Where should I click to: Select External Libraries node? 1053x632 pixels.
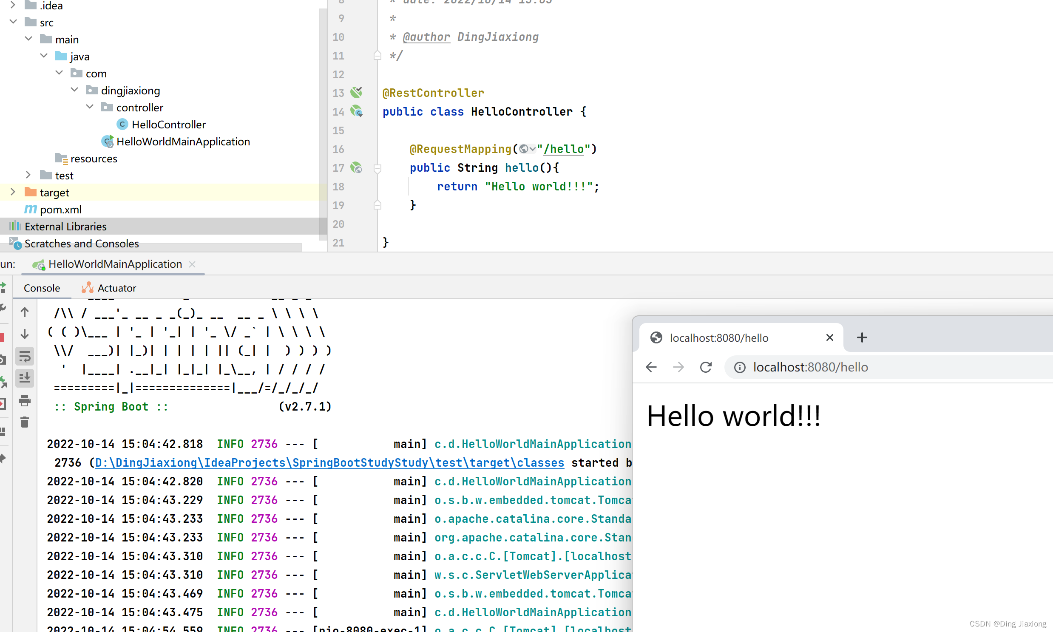[65, 227]
